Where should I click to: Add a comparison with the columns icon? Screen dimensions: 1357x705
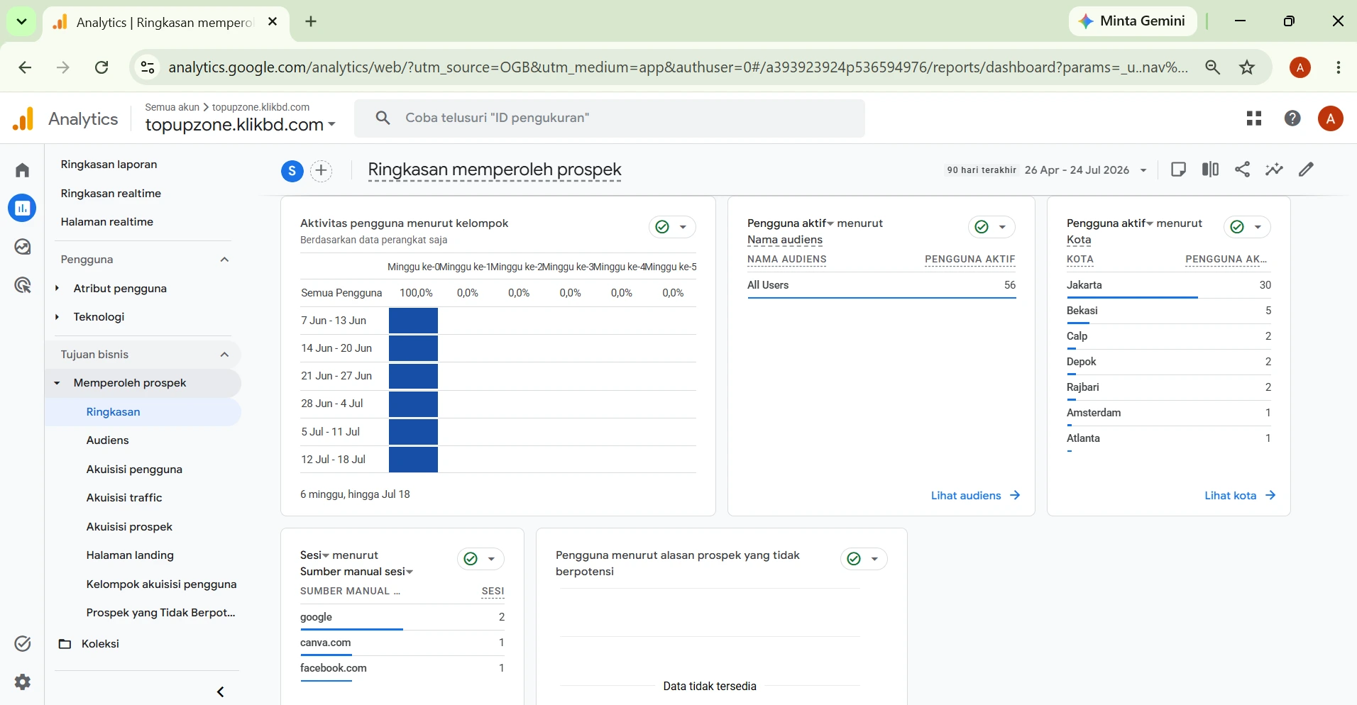1210,170
